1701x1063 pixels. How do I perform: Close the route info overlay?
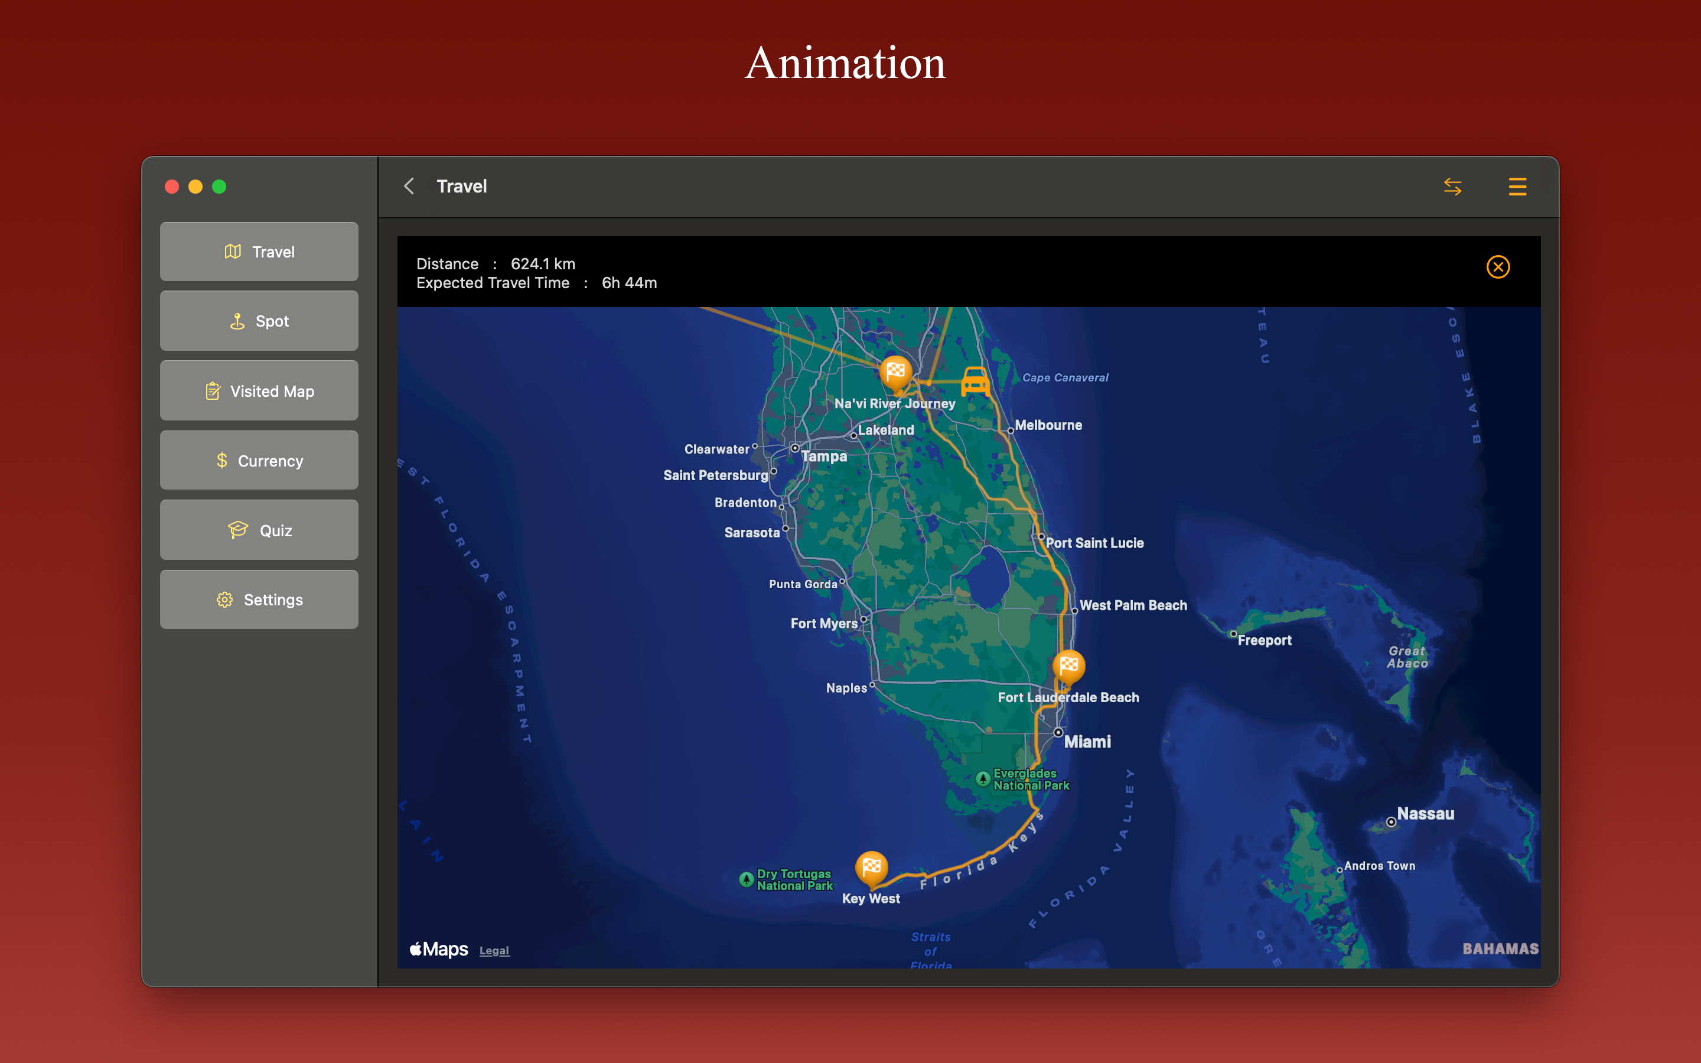click(1498, 267)
